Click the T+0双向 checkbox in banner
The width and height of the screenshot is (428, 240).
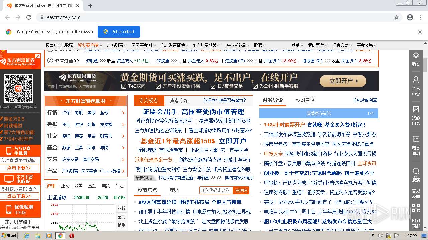click(x=123, y=86)
